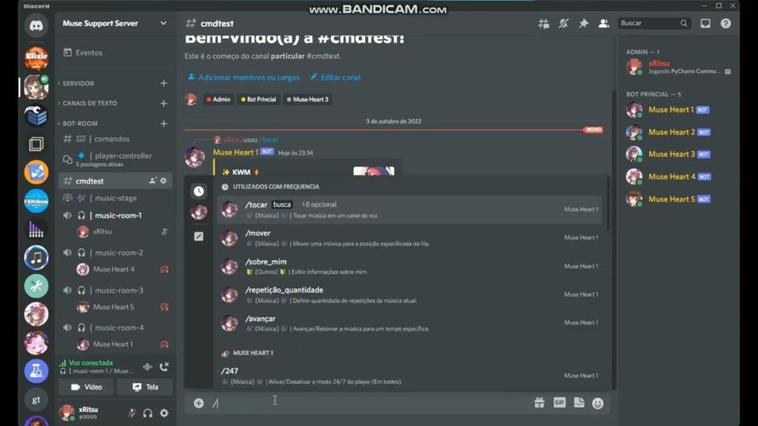Collapse the BOT-ROOM category
The width and height of the screenshot is (758, 426).
tap(80, 123)
